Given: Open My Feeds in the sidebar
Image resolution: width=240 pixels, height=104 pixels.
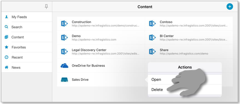Looking at the screenshot, I should pos(27,17).
